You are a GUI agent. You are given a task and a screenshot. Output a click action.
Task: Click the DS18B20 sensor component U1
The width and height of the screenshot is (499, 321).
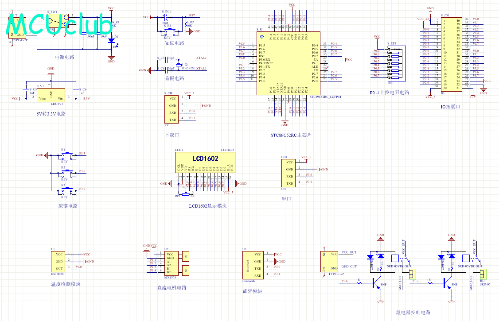58,262
